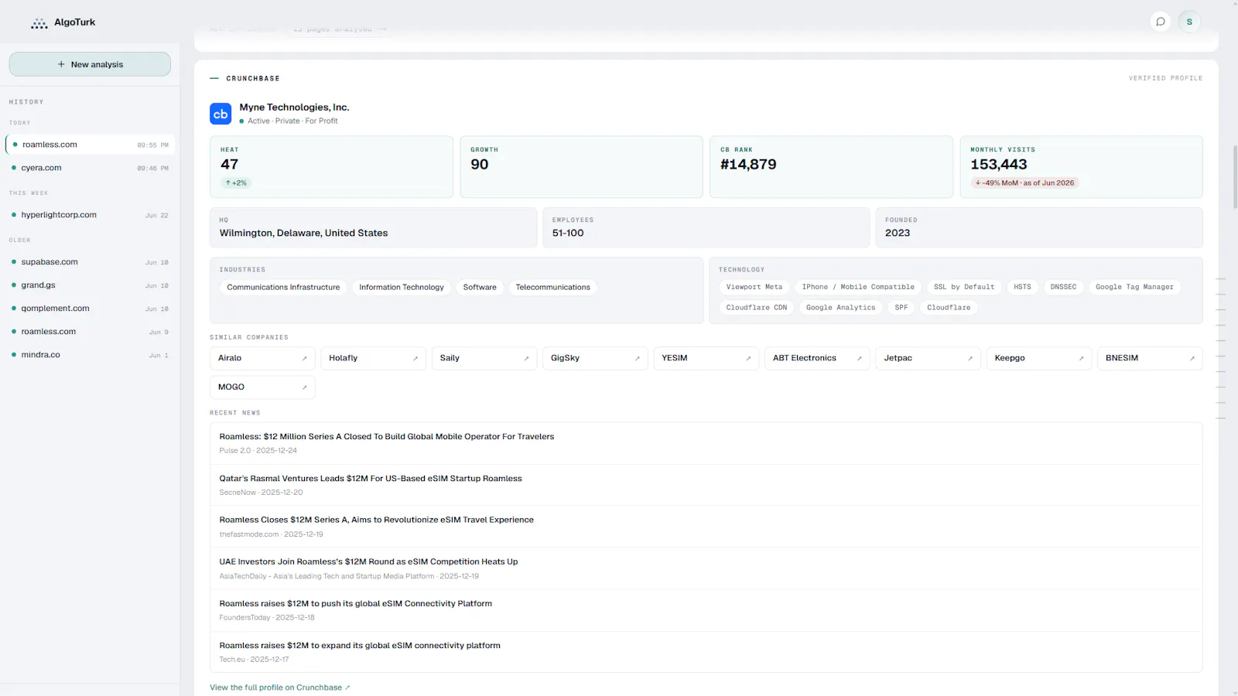The width and height of the screenshot is (1238, 696).
Task: Click the DNSSEC technology tag
Action: pyautogui.click(x=1063, y=287)
